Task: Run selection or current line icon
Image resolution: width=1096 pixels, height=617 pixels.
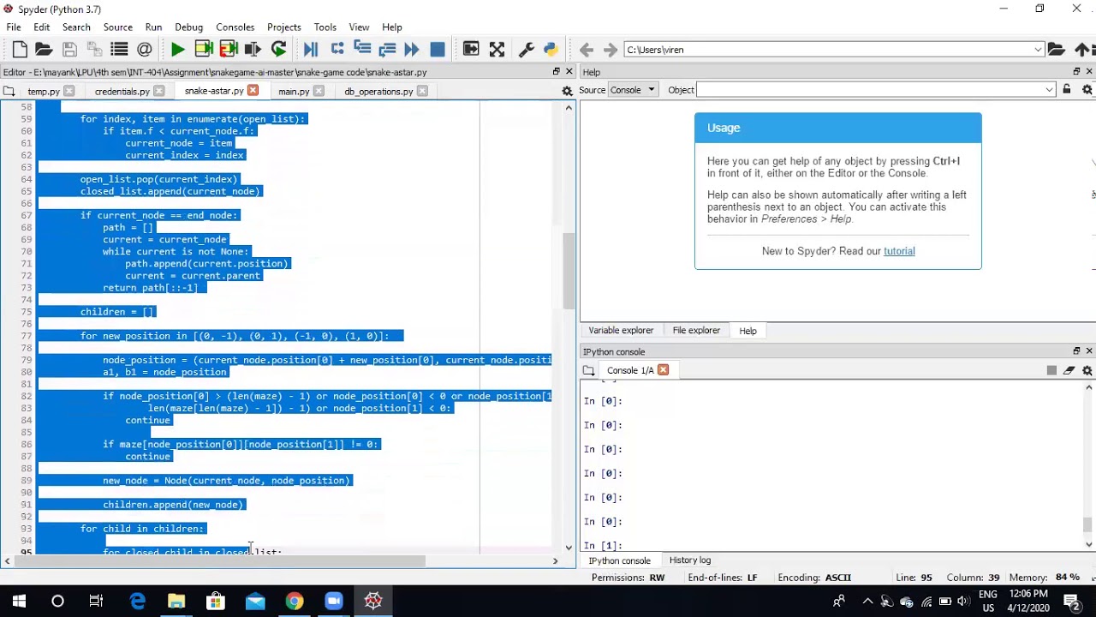Action: point(253,50)
